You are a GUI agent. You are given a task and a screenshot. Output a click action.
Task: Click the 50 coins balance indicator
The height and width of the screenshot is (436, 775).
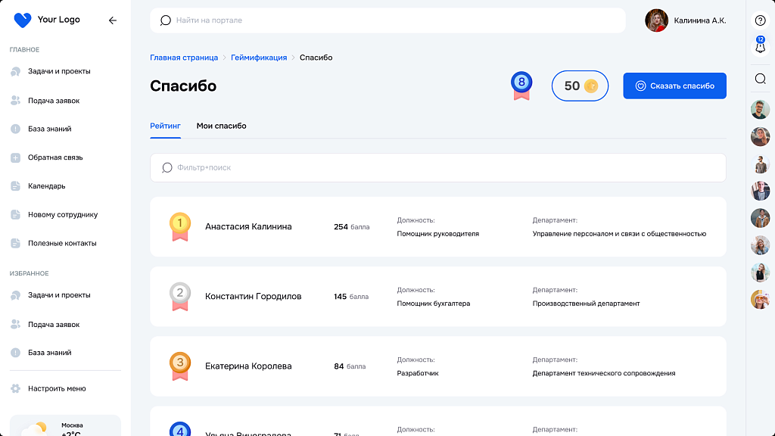coord(580,86)
